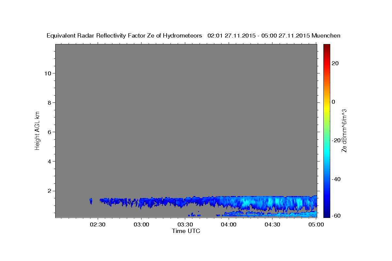Click the height axis label 2

tap(49, 191)
